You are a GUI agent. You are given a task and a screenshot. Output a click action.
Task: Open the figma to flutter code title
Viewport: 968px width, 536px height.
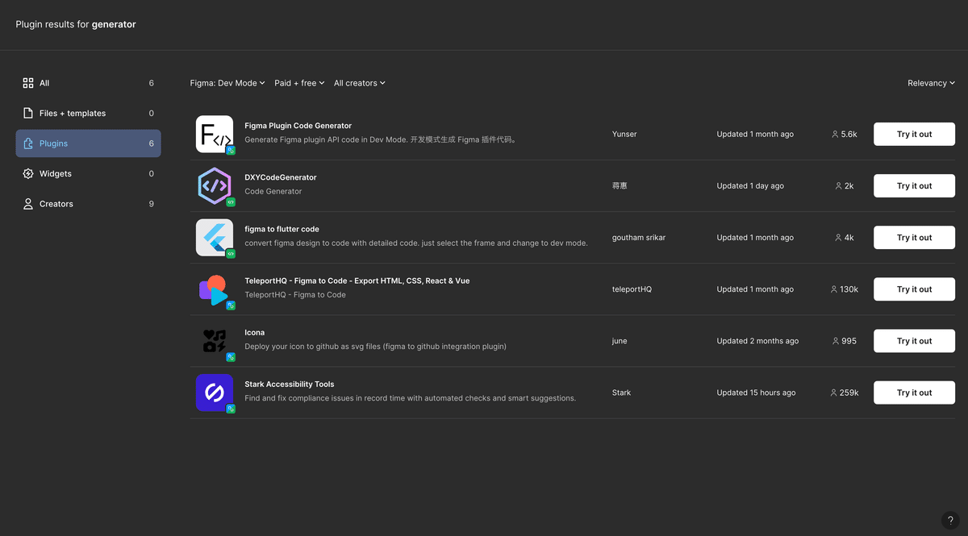coord(282,229)
